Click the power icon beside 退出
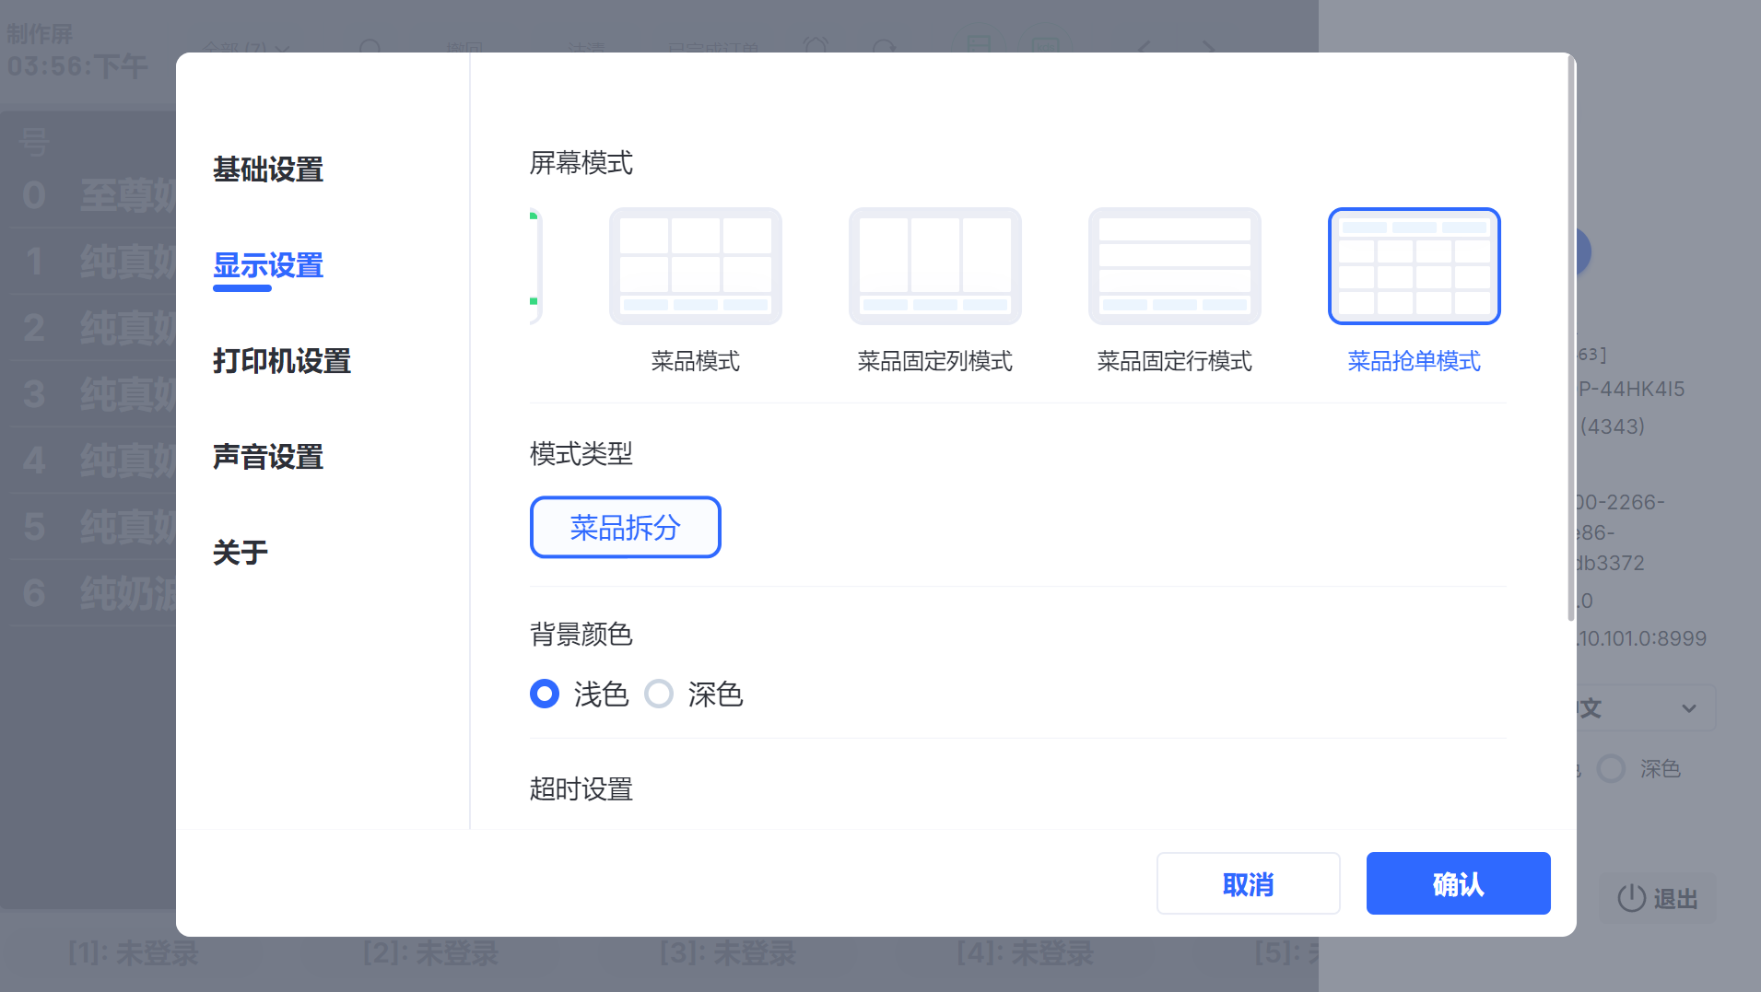This screenshot has height=992, width=1761. pyautogui.click(x=1632, y=898)
